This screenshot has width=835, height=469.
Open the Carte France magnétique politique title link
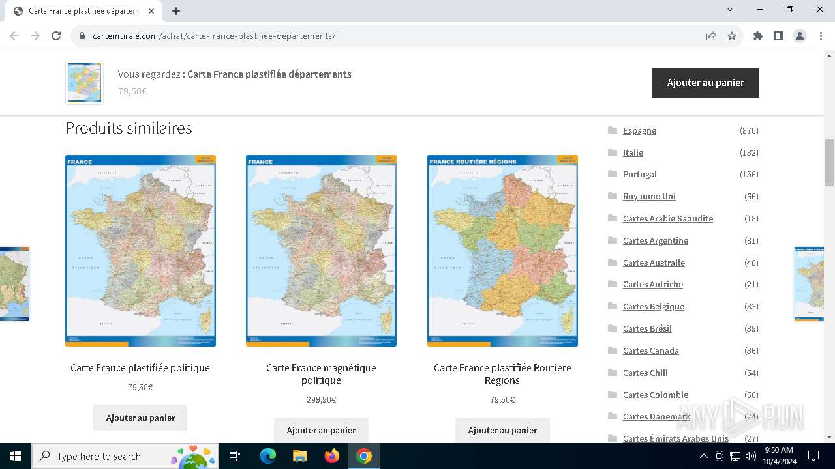(321, 374)
